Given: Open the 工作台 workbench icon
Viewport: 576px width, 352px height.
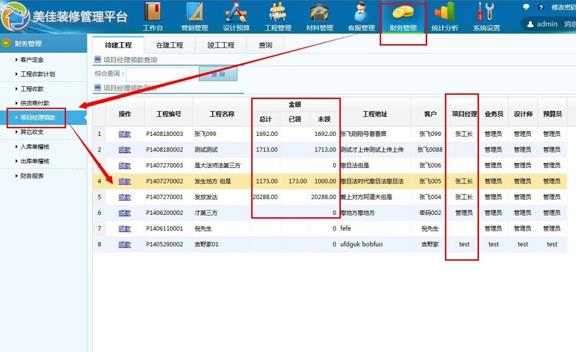Looking at the screenshot, I should [x=153, y=12].
